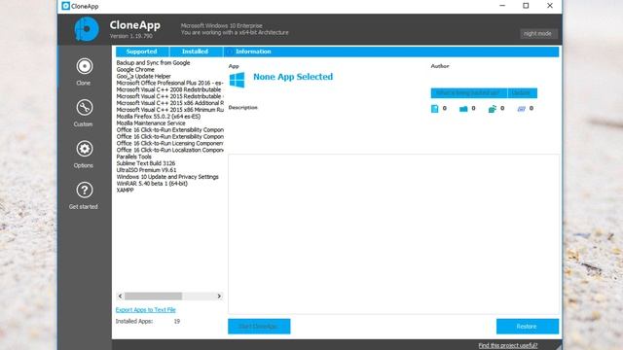Viewport: 623px width, 350px height.
Task: Select Visual C++ 2015 x86 Additional entry
Action: [169, 103]
